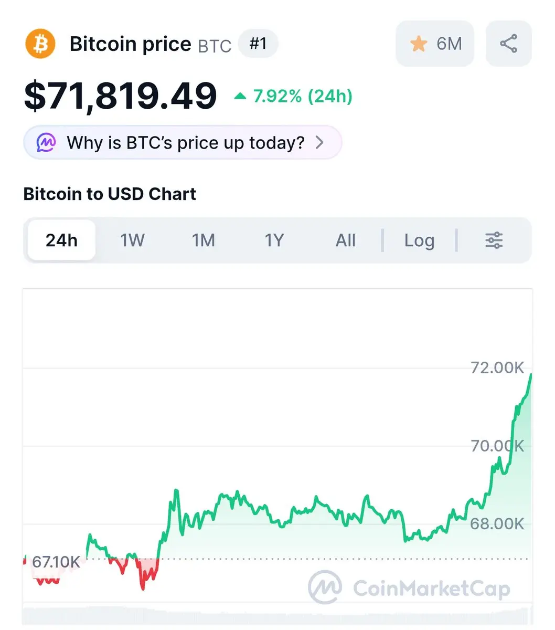The height and width of the screenshot is (630, 555).
Task: Click the 67.10K baseline price label
Action: pos(56,562)
